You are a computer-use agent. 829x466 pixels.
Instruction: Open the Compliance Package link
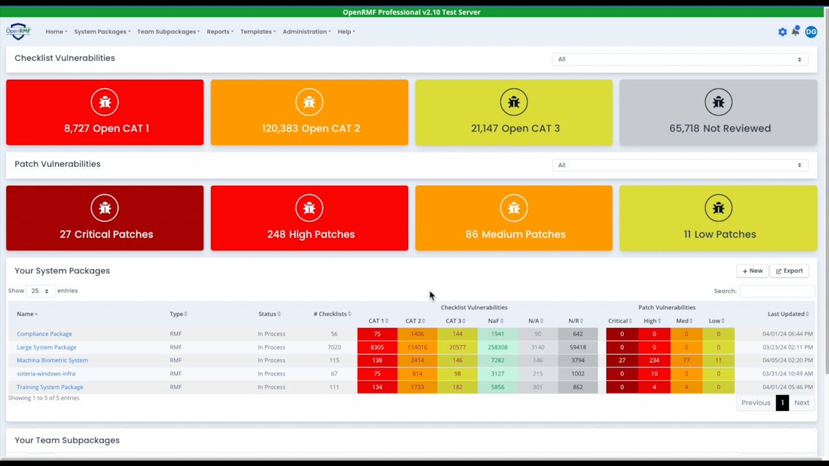tap(44, 333)
